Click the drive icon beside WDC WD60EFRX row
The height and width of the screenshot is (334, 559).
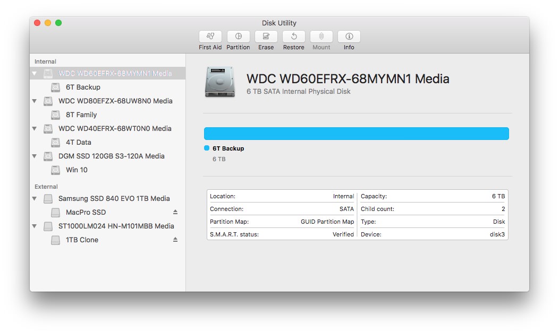[48, 73]
